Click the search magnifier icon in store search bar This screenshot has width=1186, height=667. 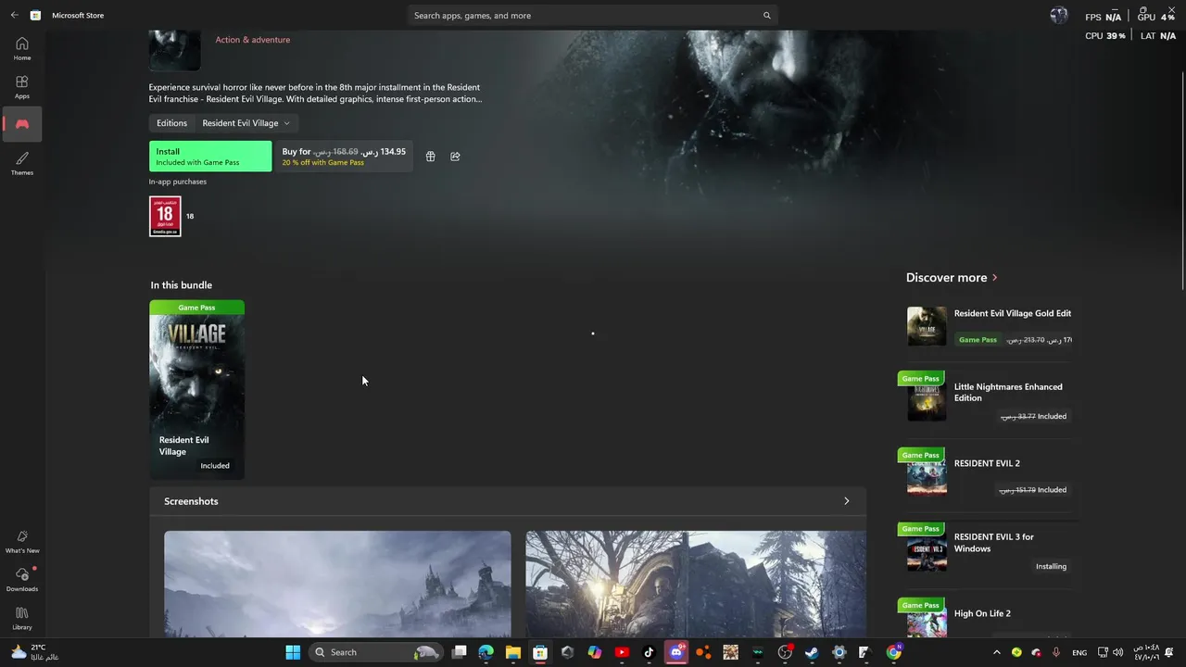click(766, 16)
